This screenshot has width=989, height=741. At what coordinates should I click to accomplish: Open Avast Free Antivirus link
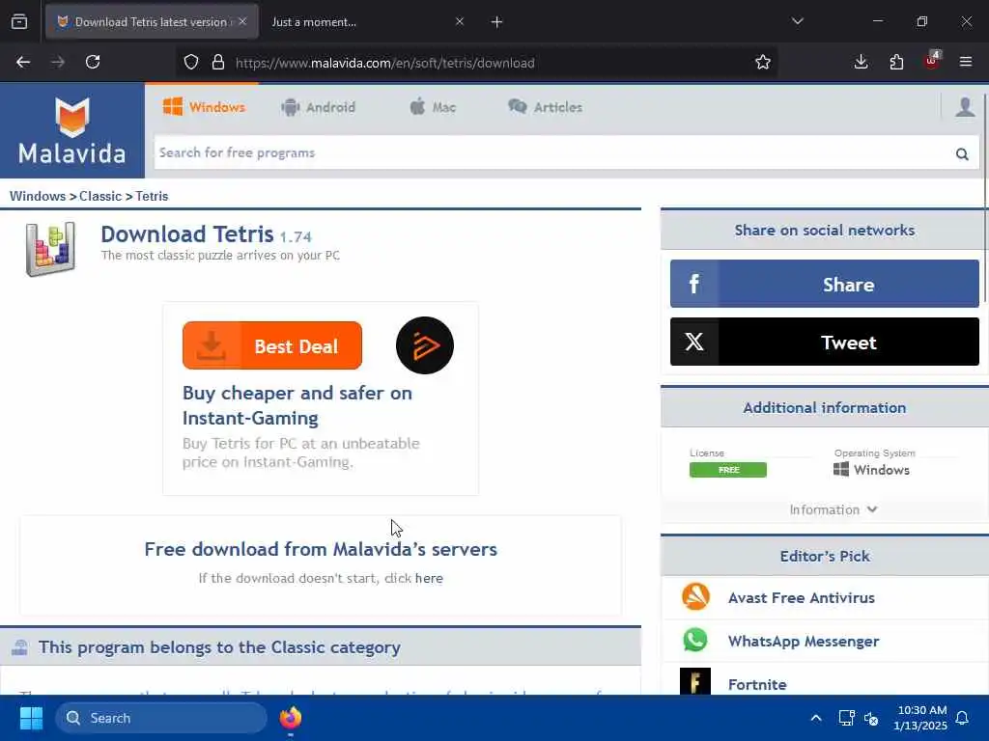[x=801, y=597]
